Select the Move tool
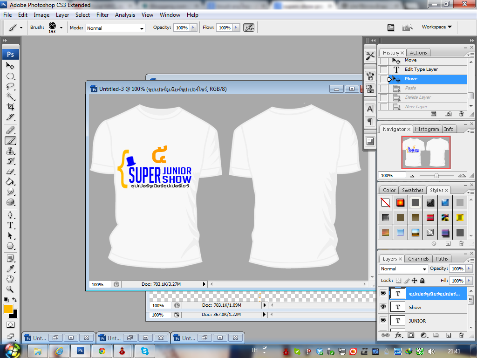 click(x=10, y=66)
